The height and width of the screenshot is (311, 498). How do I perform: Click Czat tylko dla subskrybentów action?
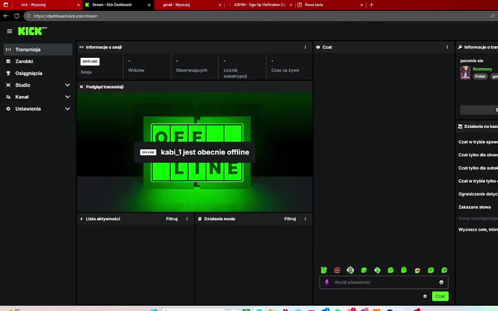(x=478, y=168)
